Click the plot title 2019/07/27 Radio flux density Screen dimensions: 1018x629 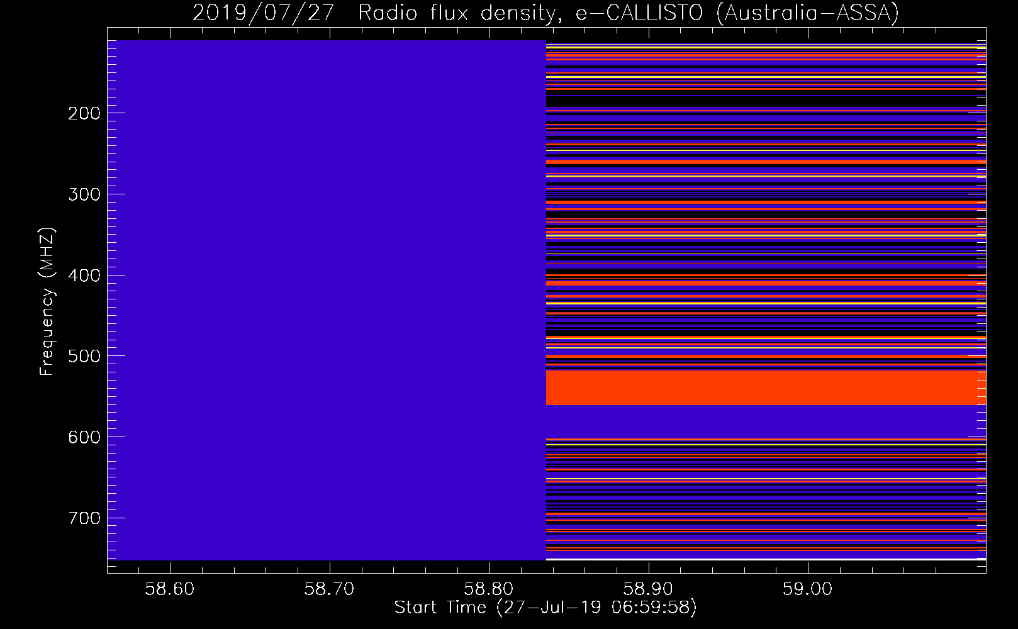coord(545,13)
